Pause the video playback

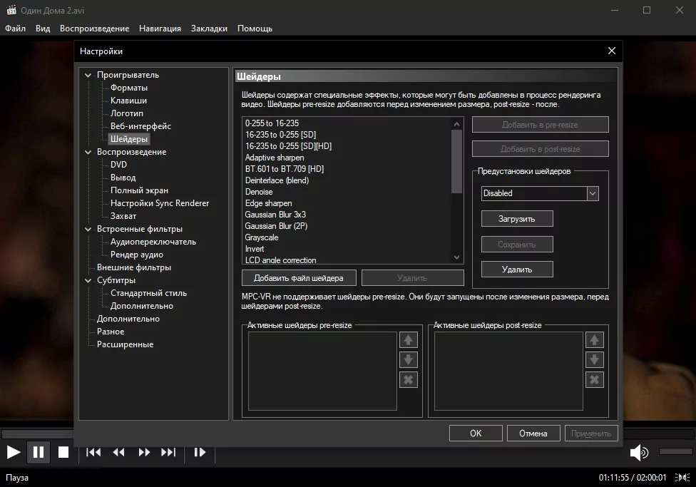pyautogui.click(x=39, y=452)
